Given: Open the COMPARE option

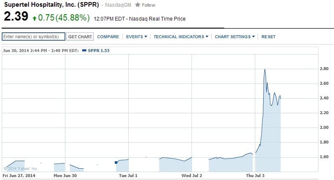Looking at the screenshot, I should (x=108, y=37).
